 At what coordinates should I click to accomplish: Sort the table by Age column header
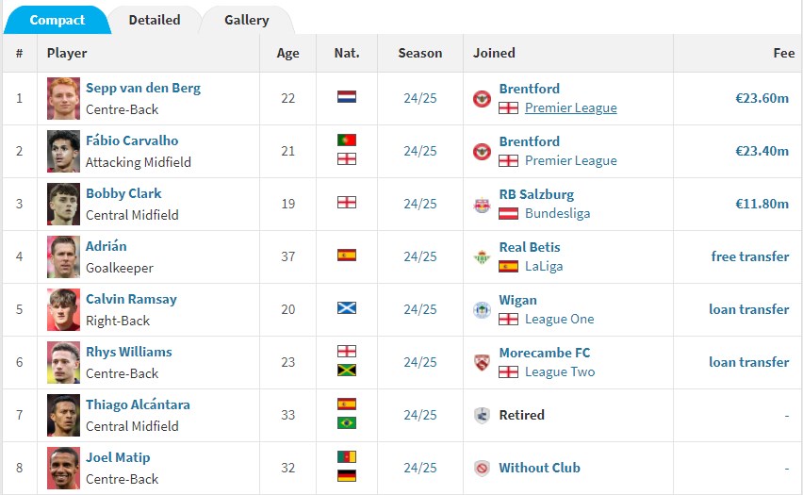click(287, 53)
